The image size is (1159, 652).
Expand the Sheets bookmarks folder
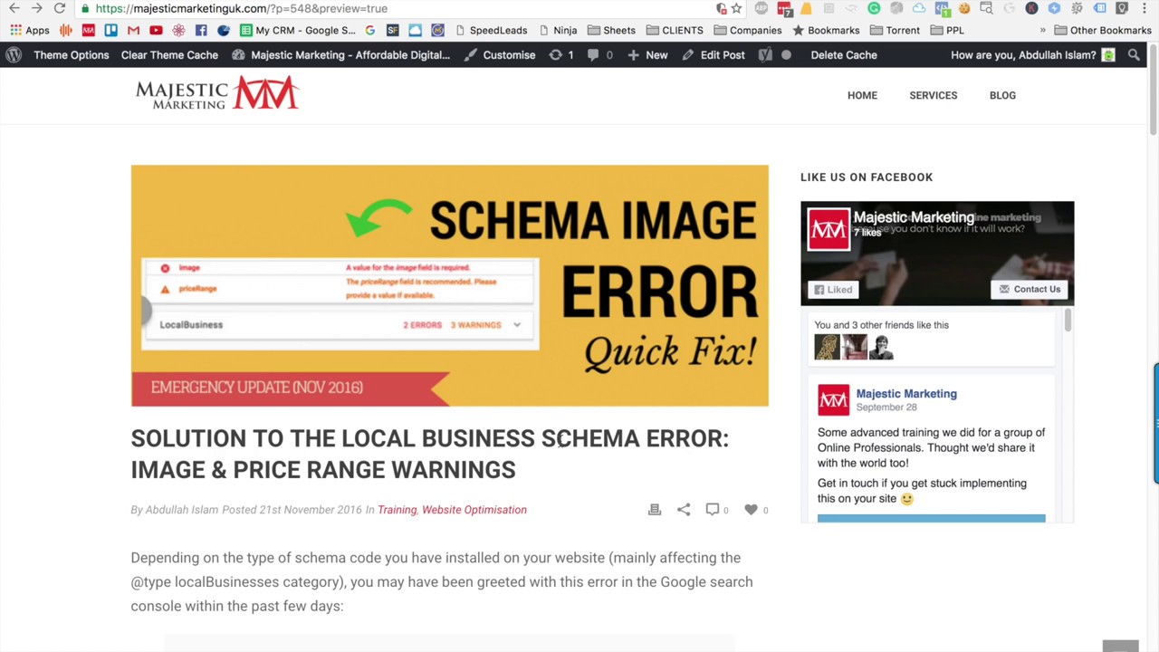click(611, 30)
